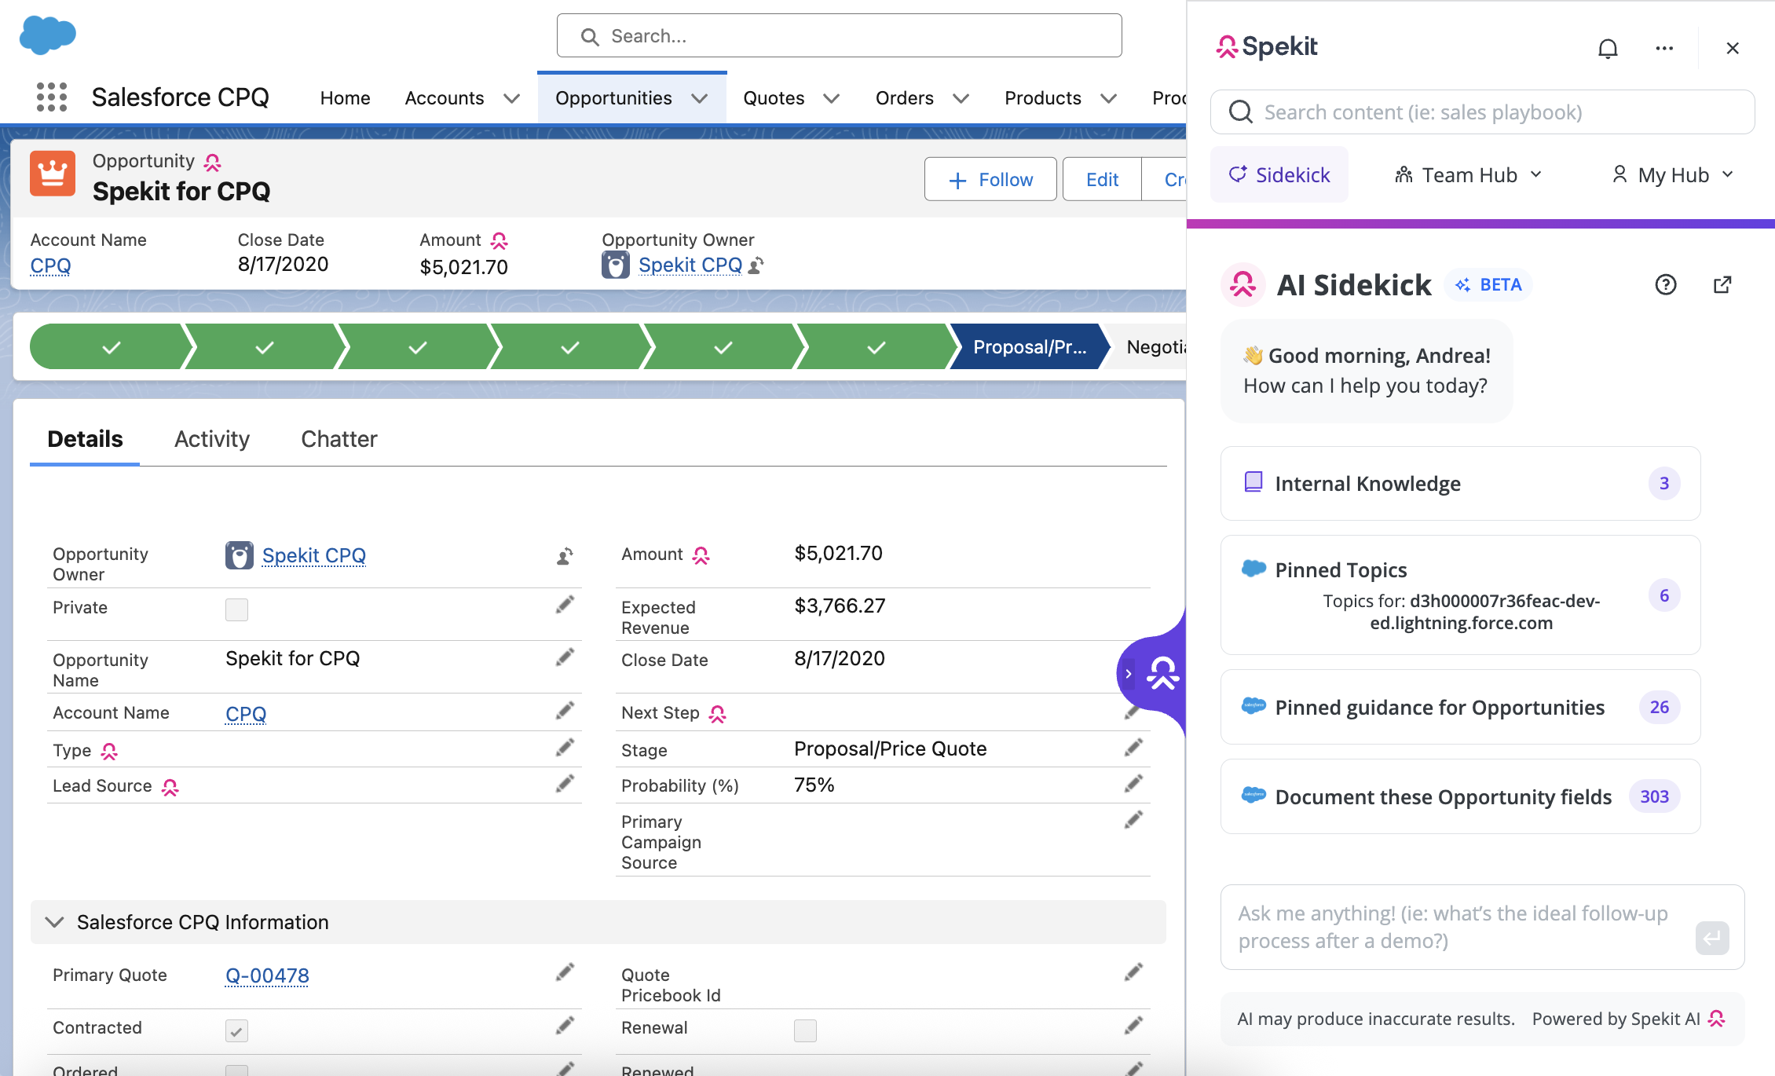This screenshot has width=1775, height=1076.
Task: Open Pinned guidance for Opportunities card
Action: tap(1460, 707)
